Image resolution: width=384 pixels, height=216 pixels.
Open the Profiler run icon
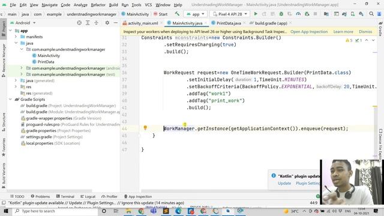(x=298, y=14)
